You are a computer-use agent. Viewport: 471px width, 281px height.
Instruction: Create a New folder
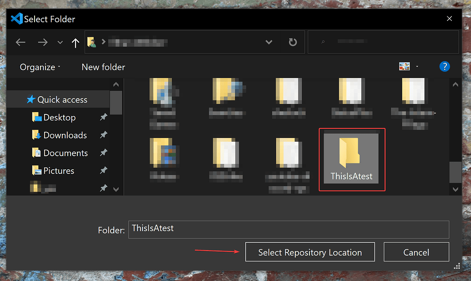tap(103, 67)
